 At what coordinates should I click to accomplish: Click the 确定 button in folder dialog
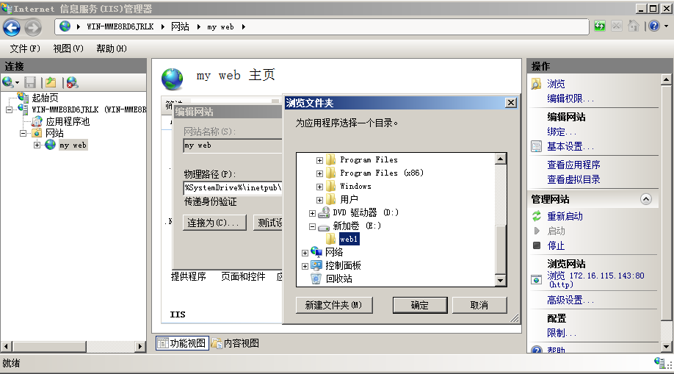tap(420, 305)
